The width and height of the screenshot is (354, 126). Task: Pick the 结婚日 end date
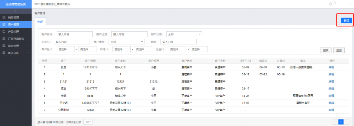pos(143,49)
